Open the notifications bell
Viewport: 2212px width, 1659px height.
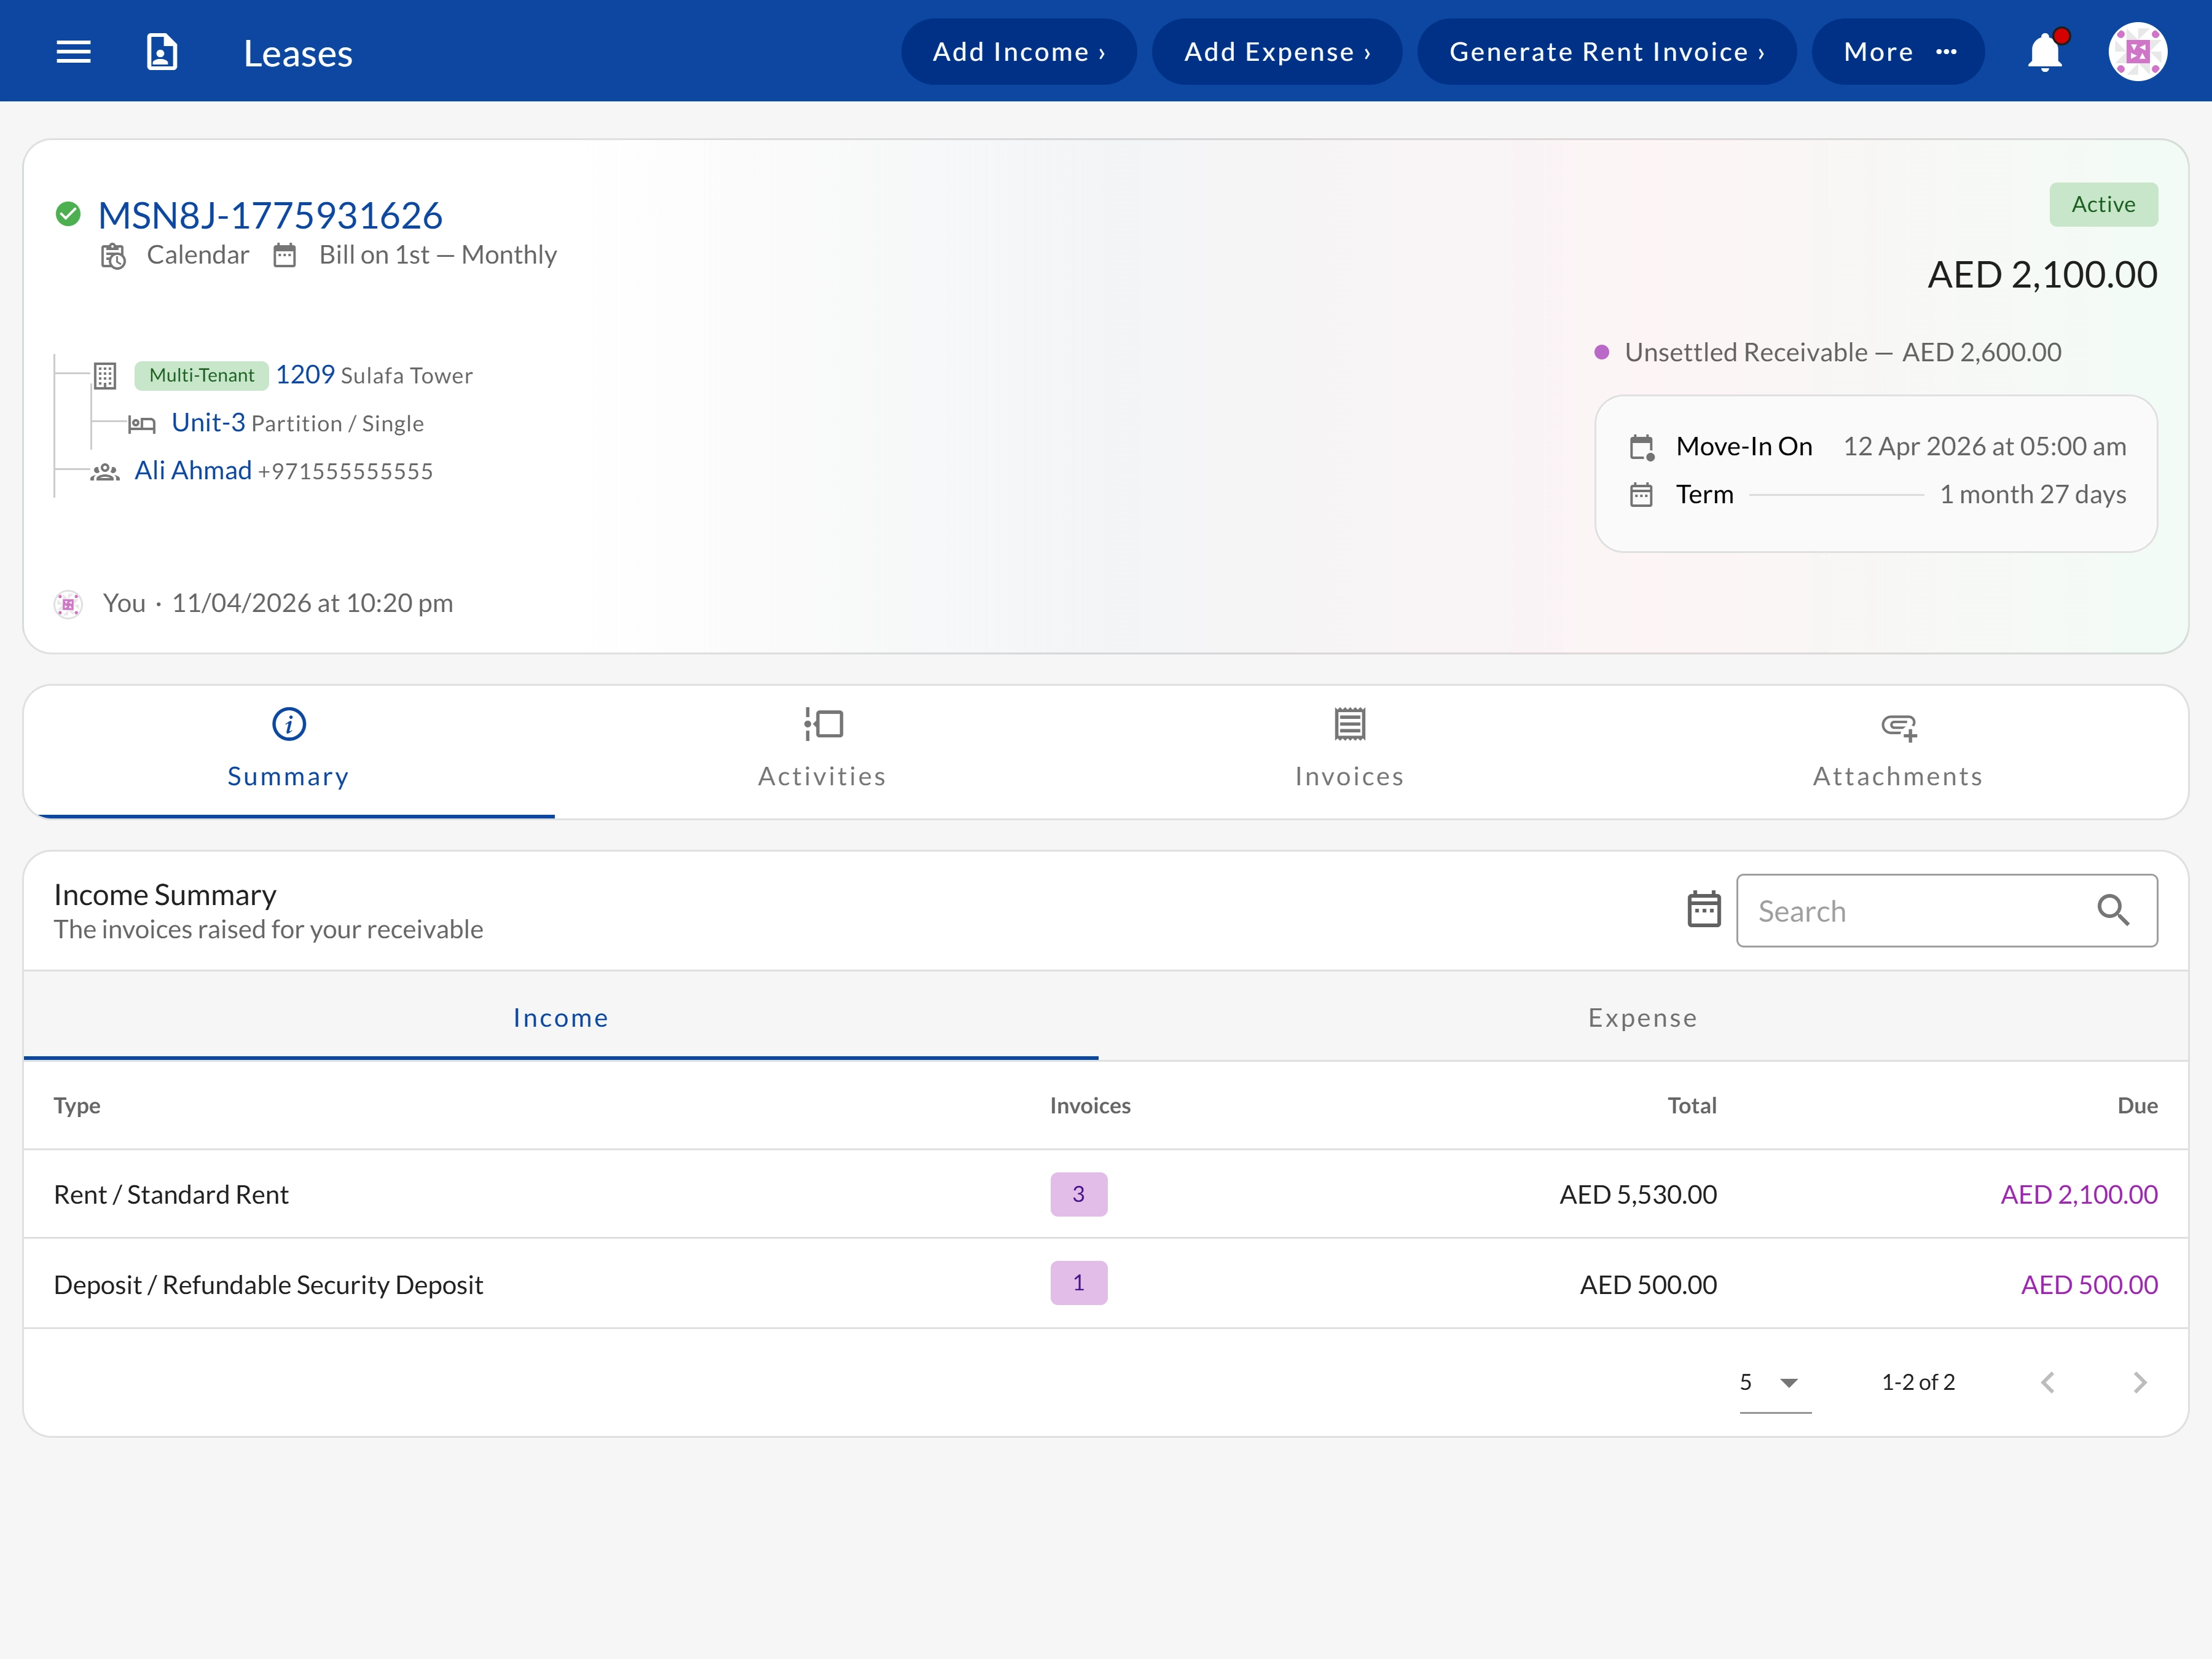[x=2046, y=52]
